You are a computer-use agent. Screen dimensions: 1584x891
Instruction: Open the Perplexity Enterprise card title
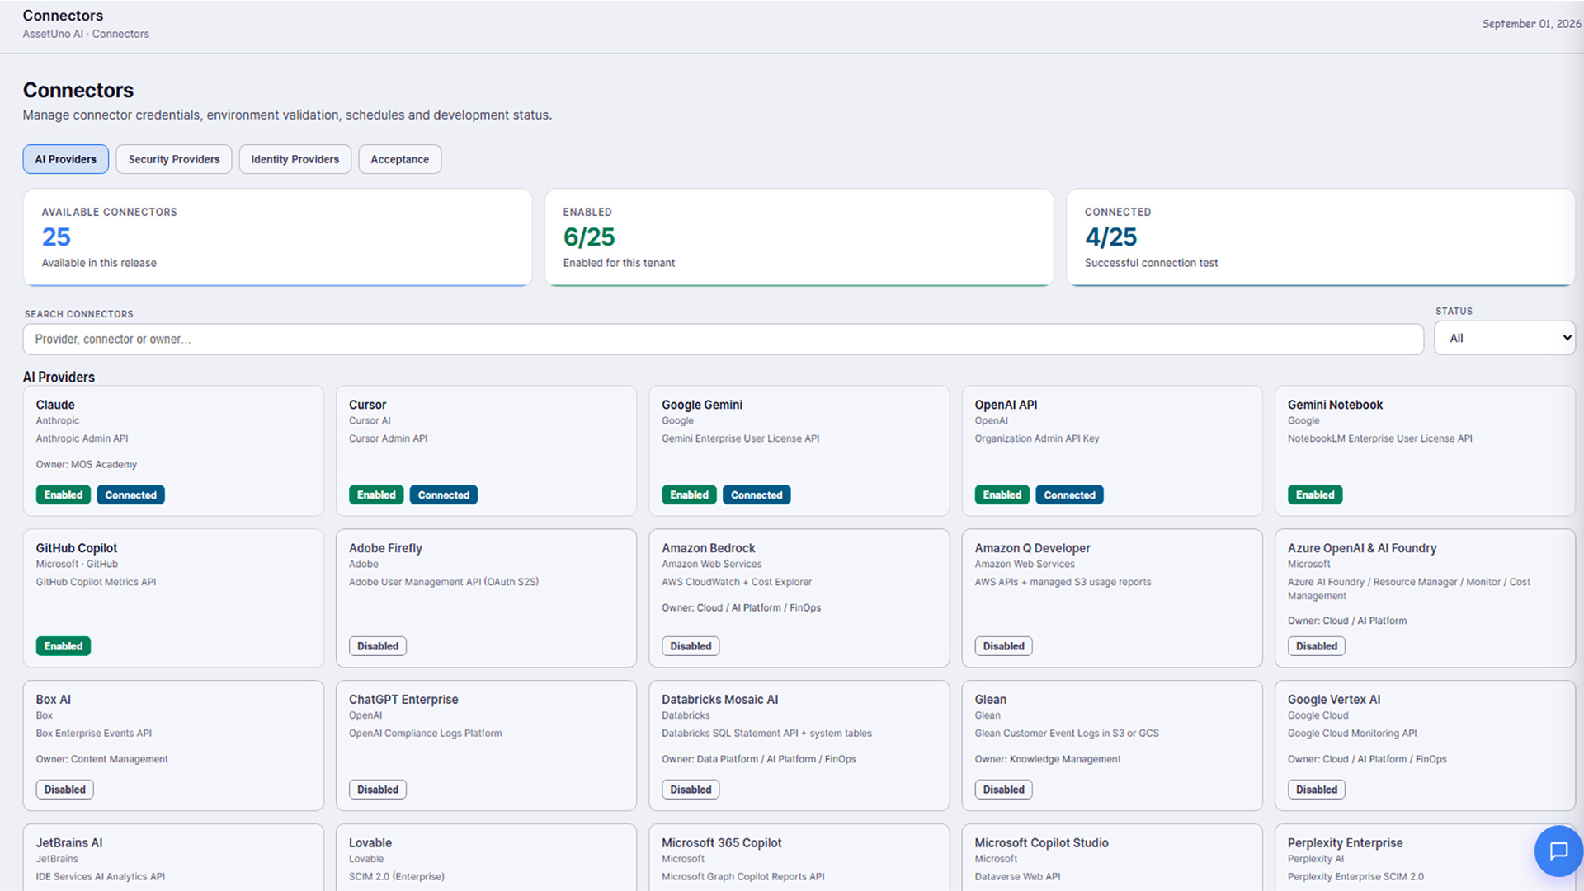point(1345,843)
